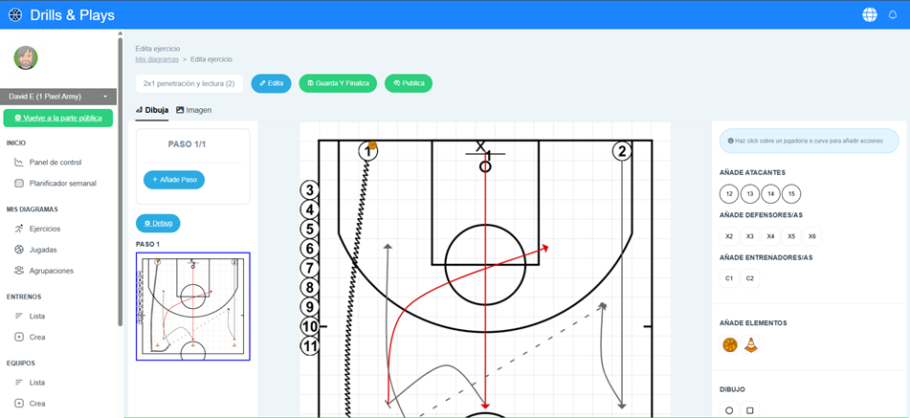Add defender X6
910x418 pixels.
pyautogui.click(x=812, y=236)
